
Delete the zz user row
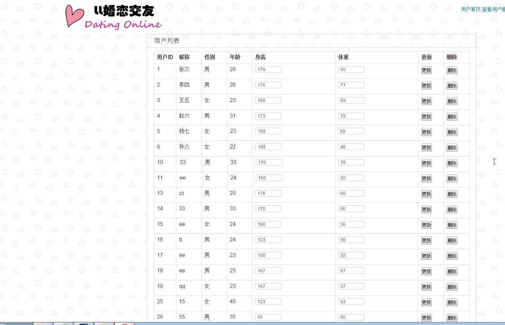(452, 194)
